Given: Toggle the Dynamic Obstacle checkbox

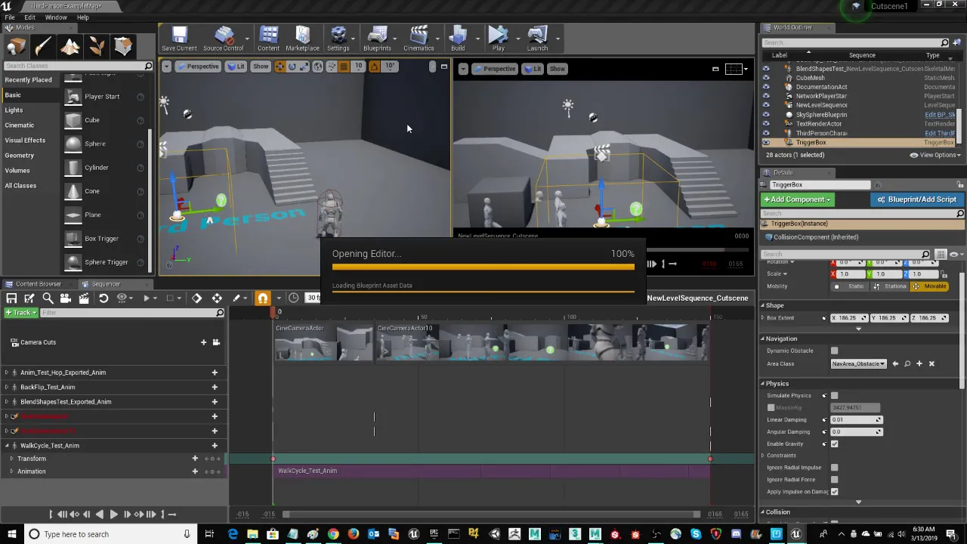Looking at the screenshot, I should (x=834, y=351).
